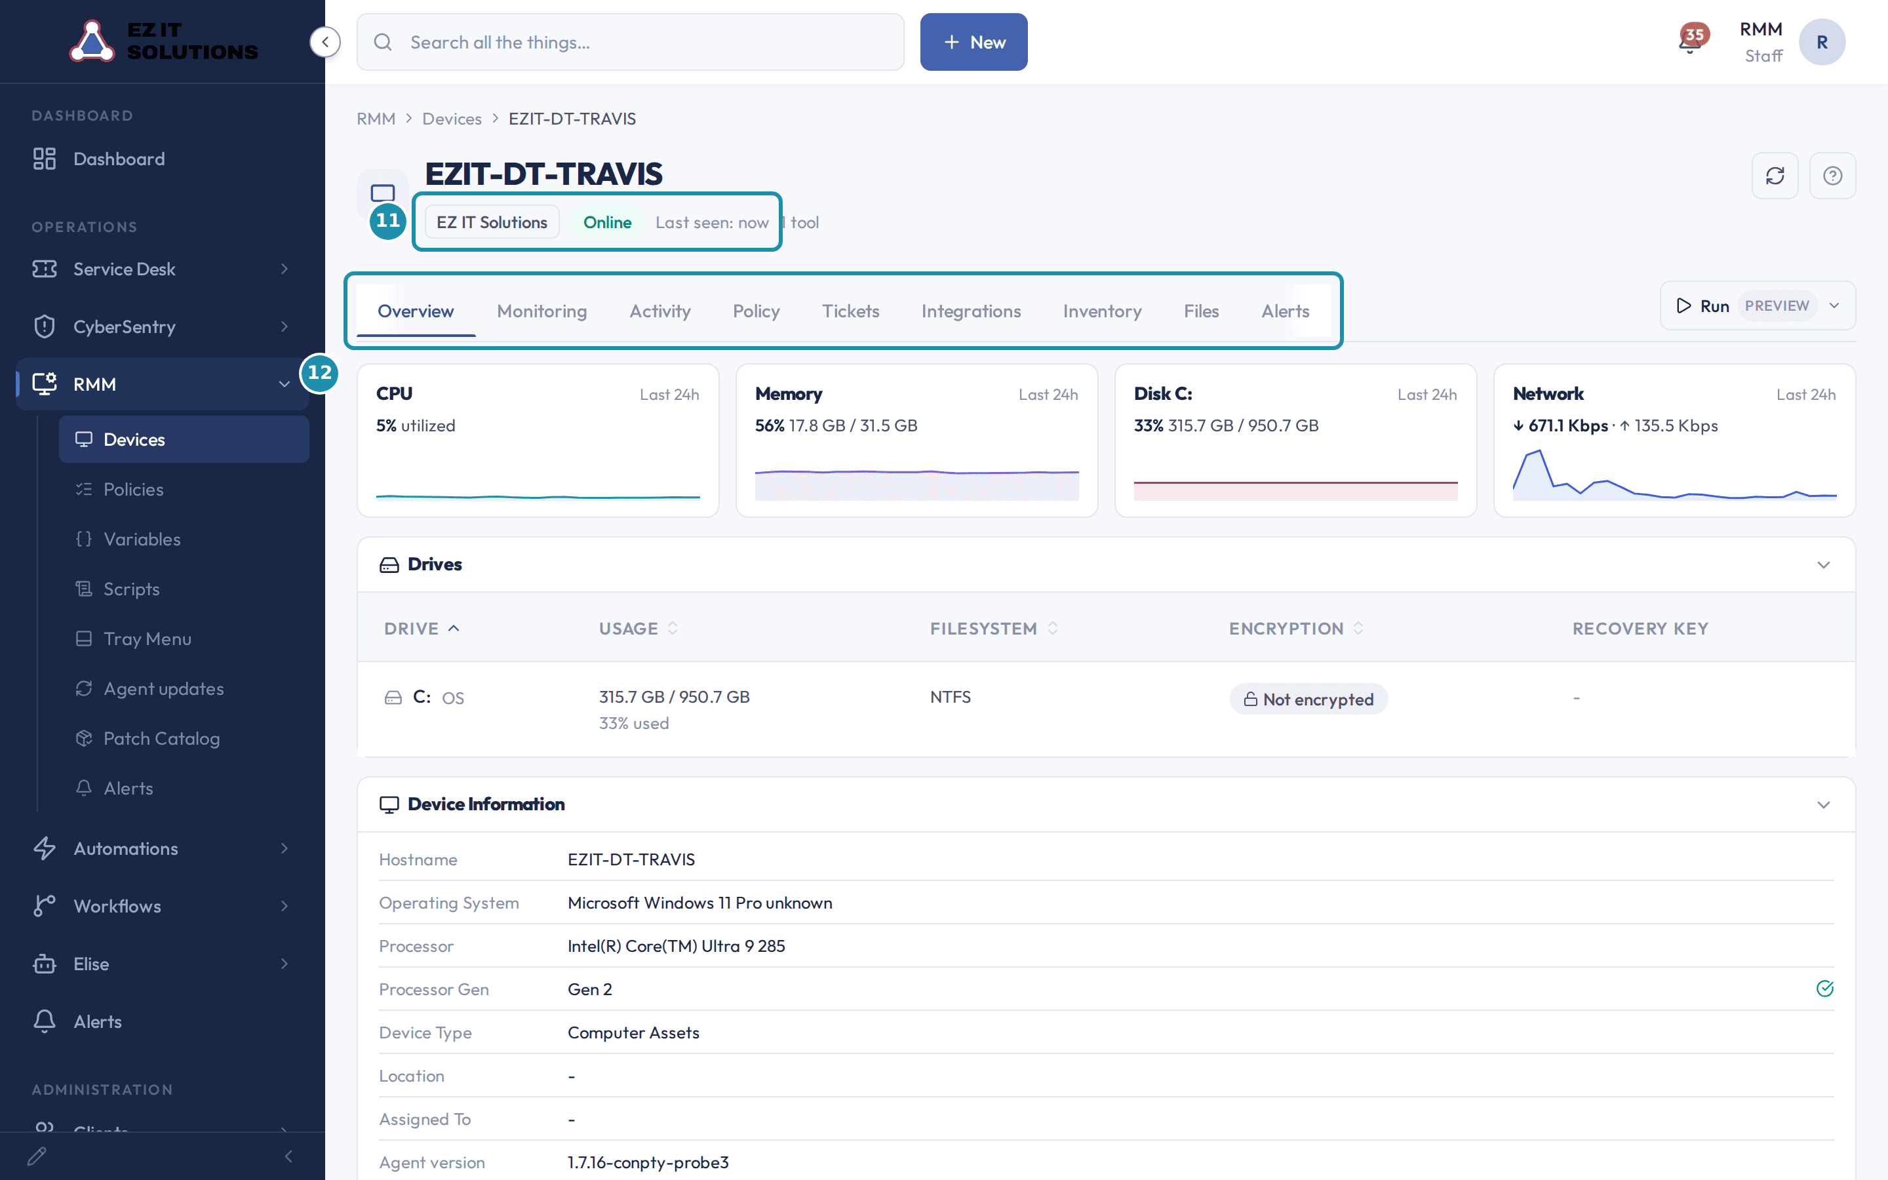Open Tray Menu in the RMM submenu
The height and width of the screenshot is (1180, 1888).
coord(184,639)
